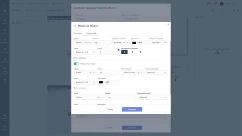This screenshot has height=136, width=242.
Task: Select the Стили полей tab
Action: (x=91, y=33)
